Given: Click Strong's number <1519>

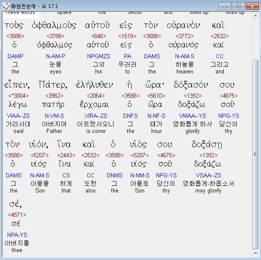Looking at the screenshot, I should coord(127,36).
